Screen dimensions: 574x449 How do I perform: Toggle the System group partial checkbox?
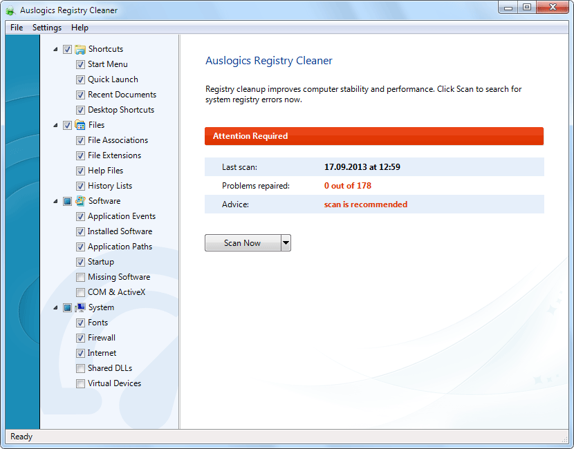pyautogui.click(x=67, y=308)
